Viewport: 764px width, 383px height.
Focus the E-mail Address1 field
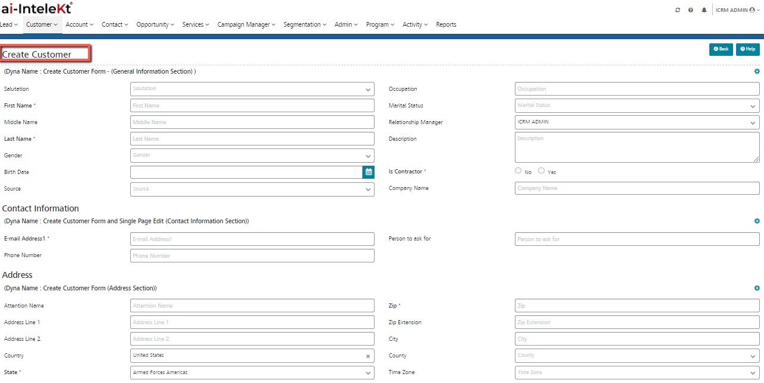click(252, 239)
